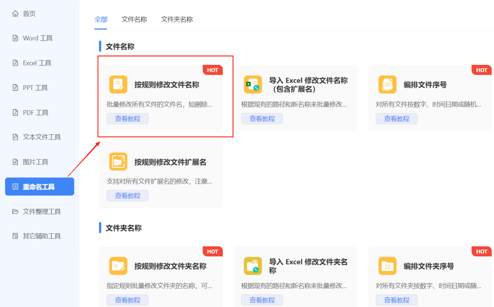The height and width of the screenshot is (307, 494).
Task: Open Word 工具 from the sidebar
Action: [37, 38]
